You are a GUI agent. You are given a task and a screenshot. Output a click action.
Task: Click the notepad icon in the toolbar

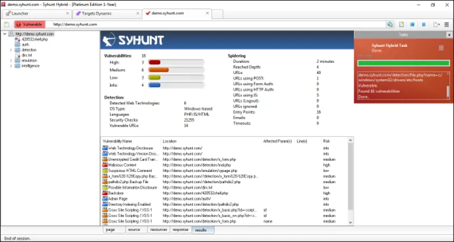click(x=401, y=24)
